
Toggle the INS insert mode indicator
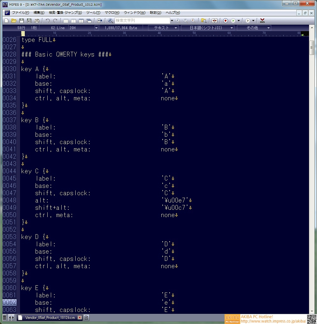point(262,21)
